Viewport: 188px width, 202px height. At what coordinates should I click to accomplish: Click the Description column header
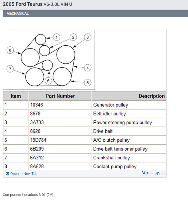152,96
